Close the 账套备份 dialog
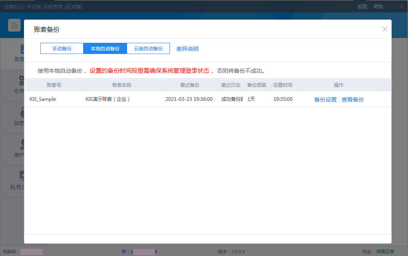408x256 pixels. tap(384, 29)
